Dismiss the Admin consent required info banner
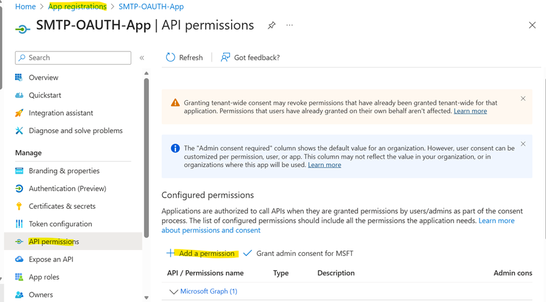 click(x=523, y=144)
